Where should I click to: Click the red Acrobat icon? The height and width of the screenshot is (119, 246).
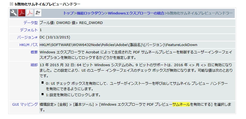(x=22, y=13)
